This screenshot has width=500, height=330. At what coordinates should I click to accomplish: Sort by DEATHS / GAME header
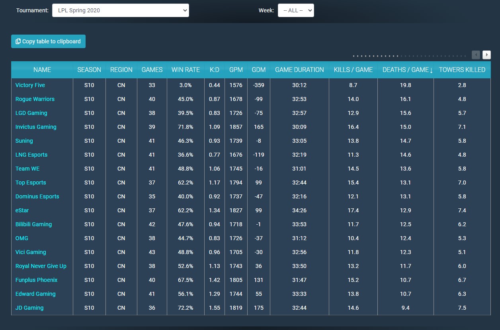pyautogui.click(x=406, y=70)
